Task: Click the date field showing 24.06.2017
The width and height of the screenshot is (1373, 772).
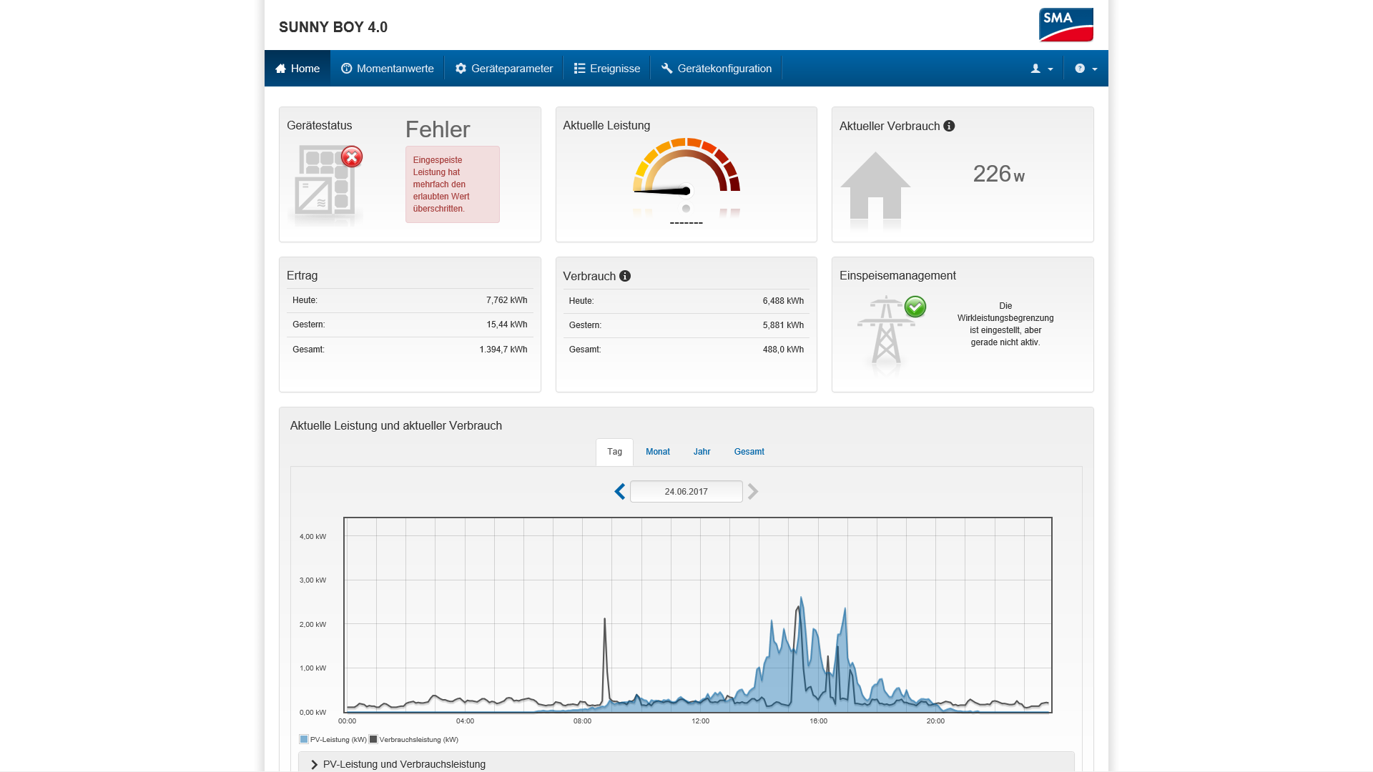Action: coord(686,492)
